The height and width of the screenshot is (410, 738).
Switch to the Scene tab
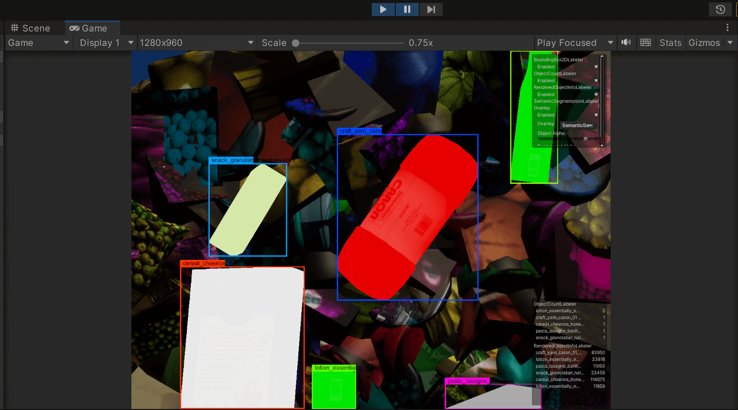click(x=31, y=28)
